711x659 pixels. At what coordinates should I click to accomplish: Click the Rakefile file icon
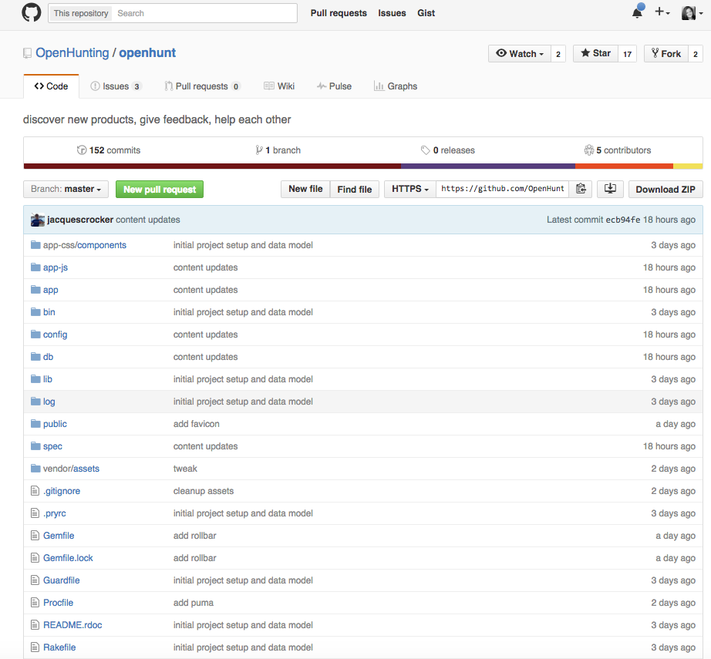click(35, 647)
